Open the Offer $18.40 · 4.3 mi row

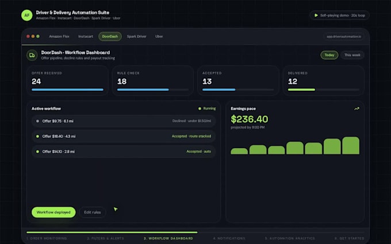pos(124,137)
